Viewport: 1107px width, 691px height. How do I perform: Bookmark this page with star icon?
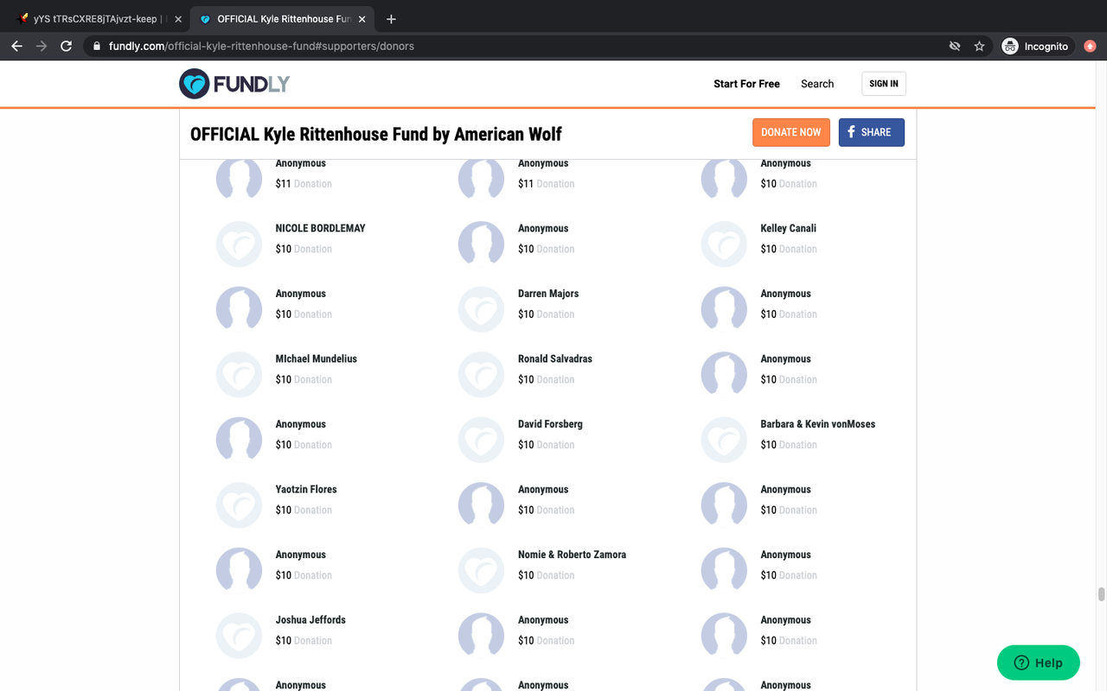tap(979, 47)
